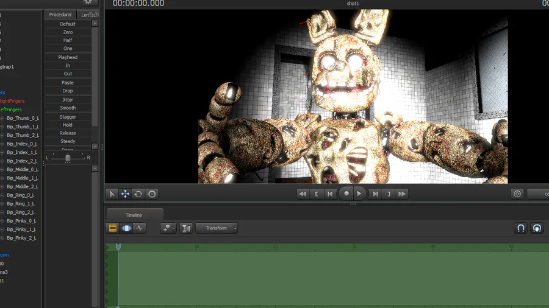Toggle the snap-to-frame magnet
The image size is (549, 308).
pos(537,228)
